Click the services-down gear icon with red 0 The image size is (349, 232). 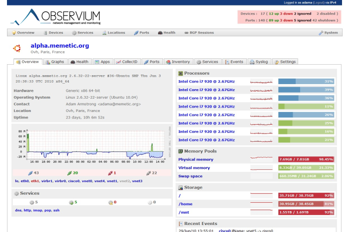point(110,202)
